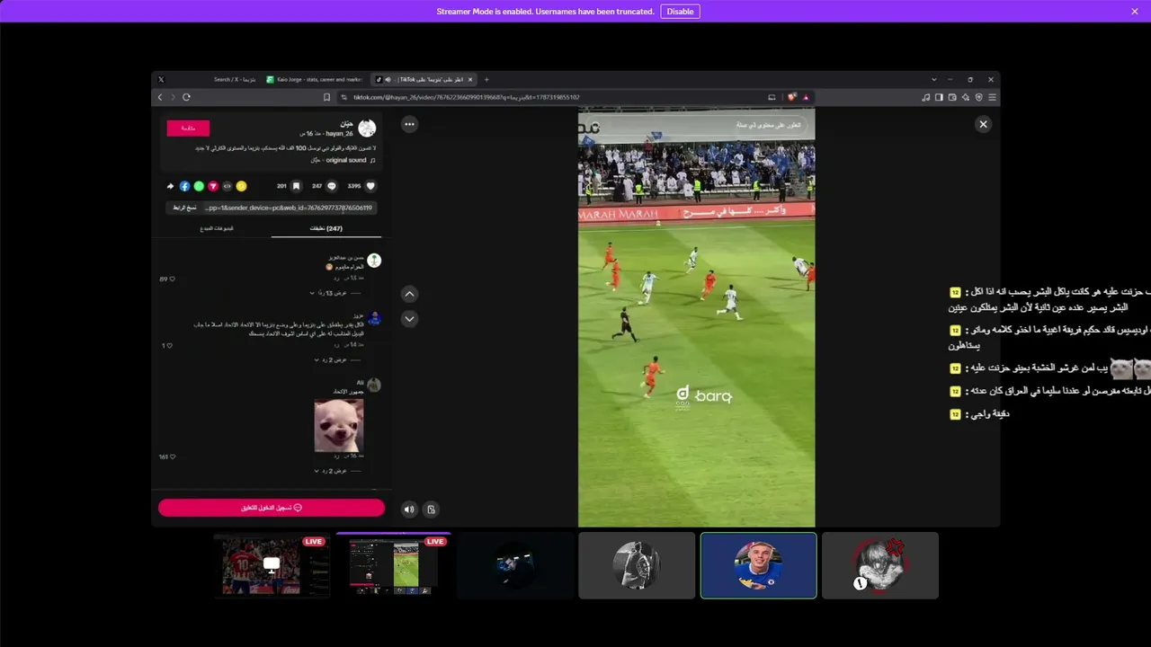Image resolution: width=1151 pixels, height=647 pixels.
Task: Open the Leo AI sparkle icon
Action: (x=966, y=97)
